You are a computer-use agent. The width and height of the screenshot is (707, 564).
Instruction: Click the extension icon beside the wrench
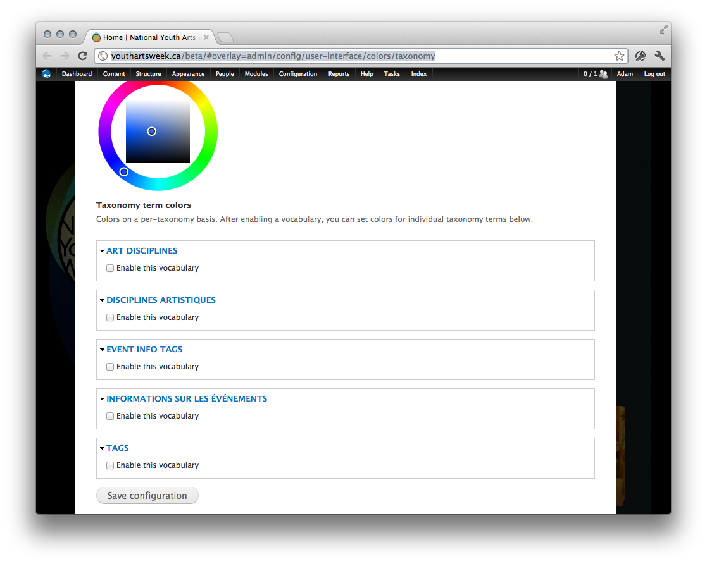[641, 56]
